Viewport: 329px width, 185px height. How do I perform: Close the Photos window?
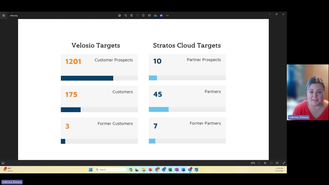[x=283, y=14]
